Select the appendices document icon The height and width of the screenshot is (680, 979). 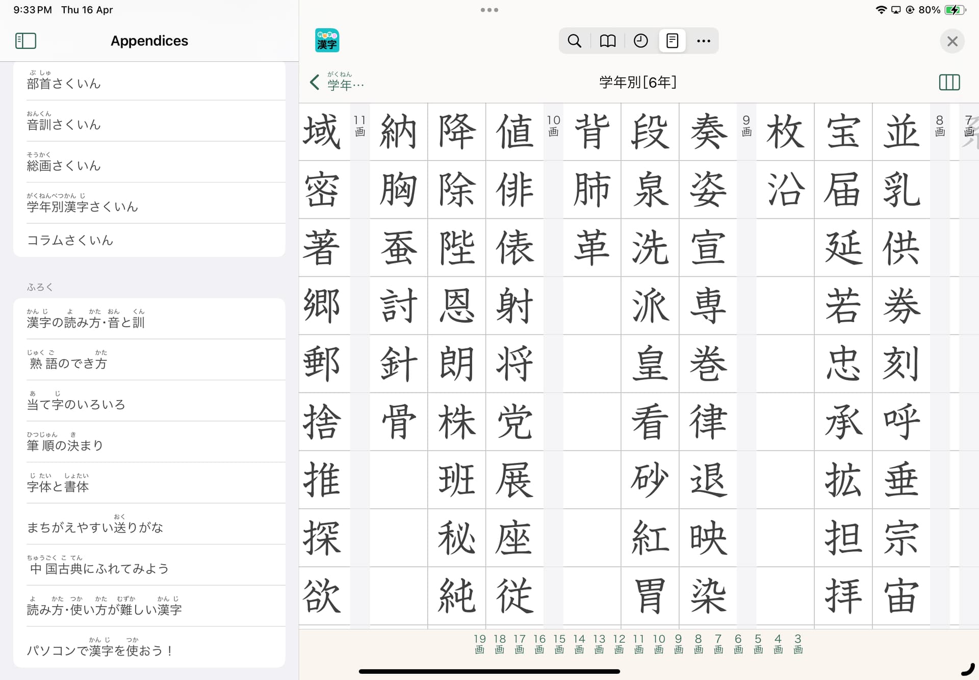coord(672,41)
